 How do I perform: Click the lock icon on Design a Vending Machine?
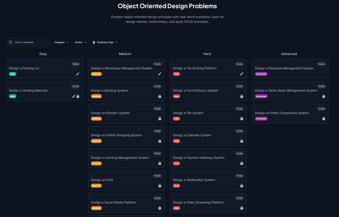tap(78, 96)
